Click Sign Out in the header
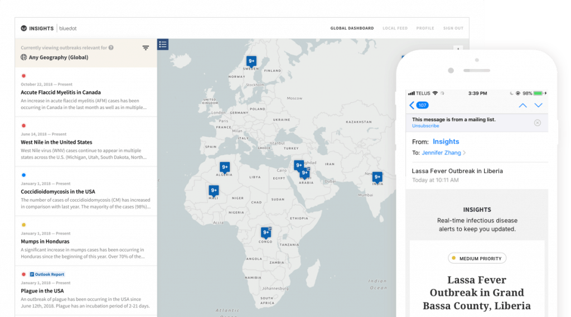This screenshot has width=571, height=317. coord(453,28)
